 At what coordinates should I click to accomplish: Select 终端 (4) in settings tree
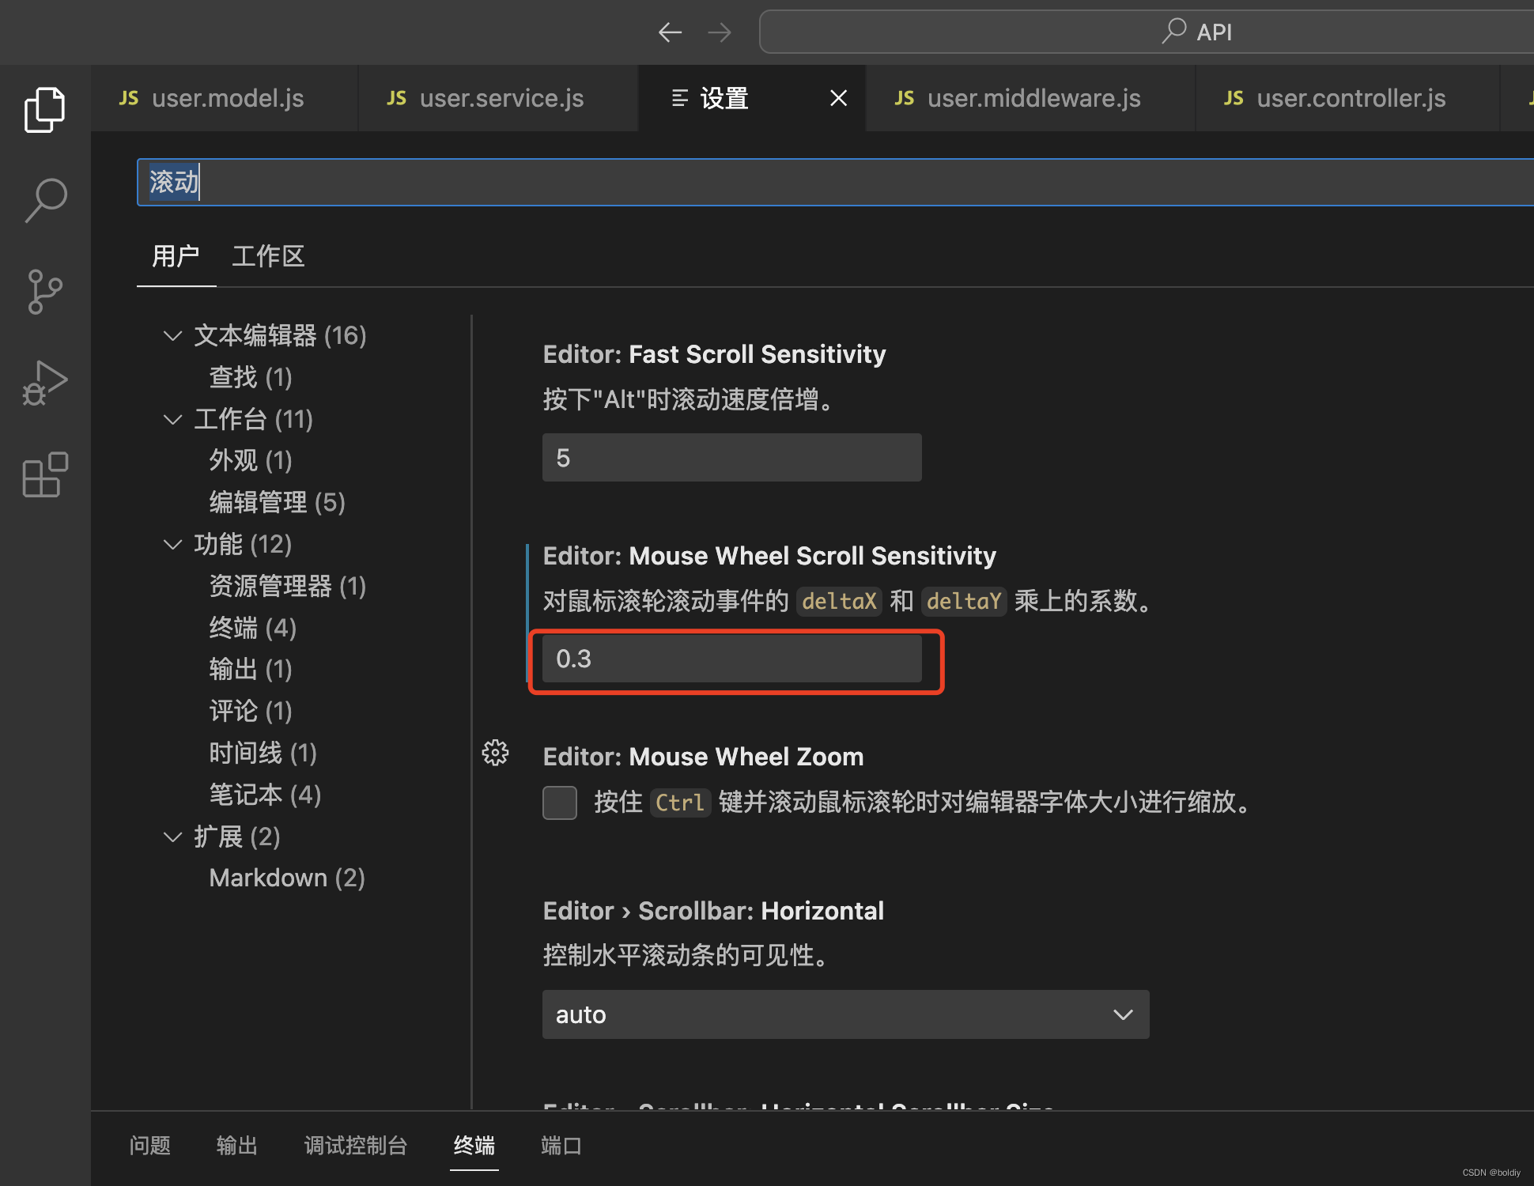pyautogui.click(x=252, y=628)
